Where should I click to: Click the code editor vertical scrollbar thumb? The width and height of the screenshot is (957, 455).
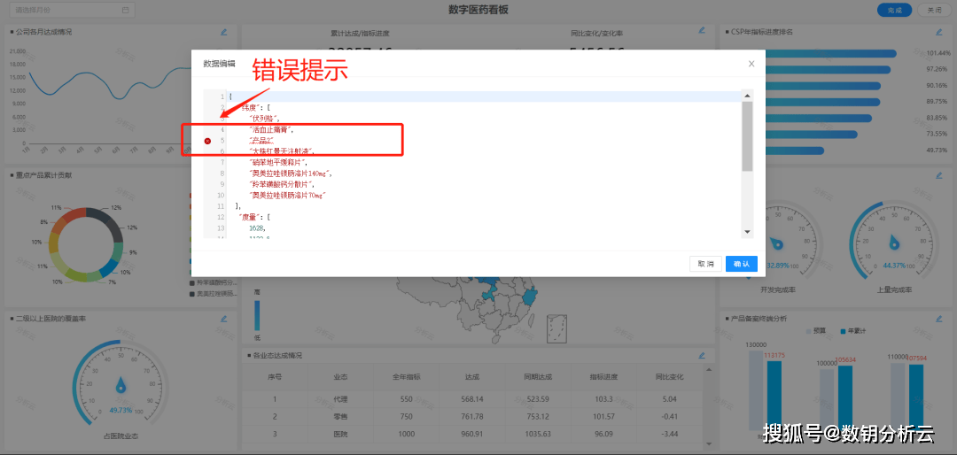[x=747, y=135]
